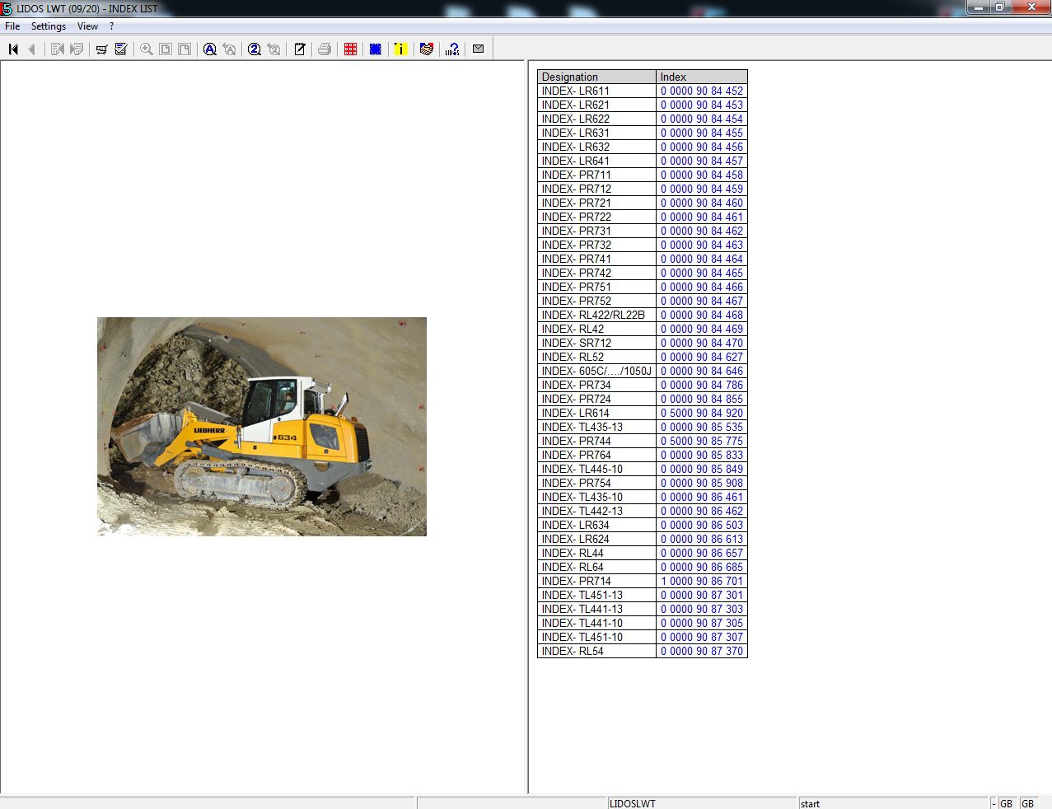The height and width of the screenshot is (809, 1052).
Task: Click the yellow information icon
Action: point(400,49)
